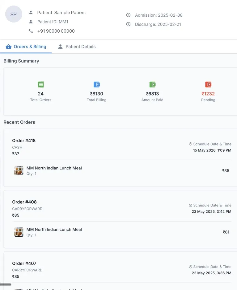The width and height of the screenshot is (237, 290).
Task: Click clock icon for Order #408 schedule
Action: 190,205
